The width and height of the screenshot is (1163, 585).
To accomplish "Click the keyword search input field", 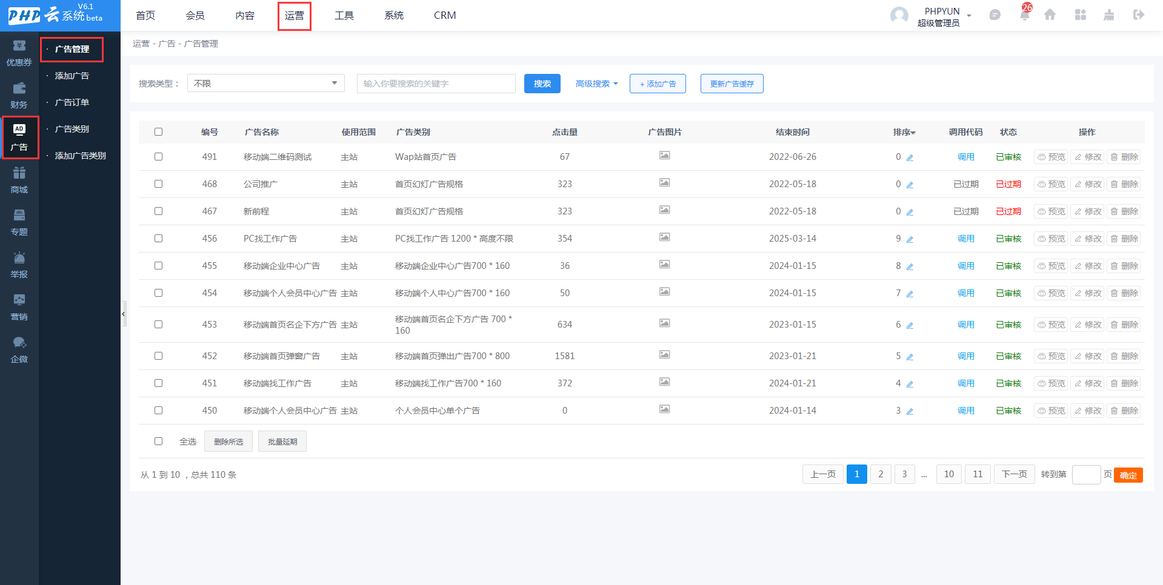I will coord(436,83).
